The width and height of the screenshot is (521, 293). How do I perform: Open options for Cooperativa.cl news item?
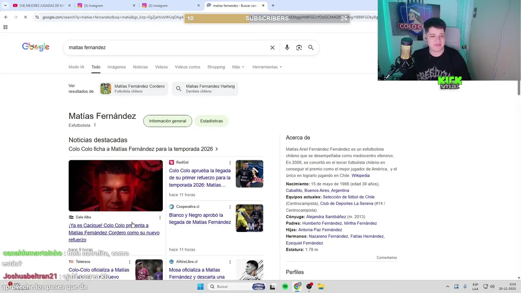click(230, 207)
